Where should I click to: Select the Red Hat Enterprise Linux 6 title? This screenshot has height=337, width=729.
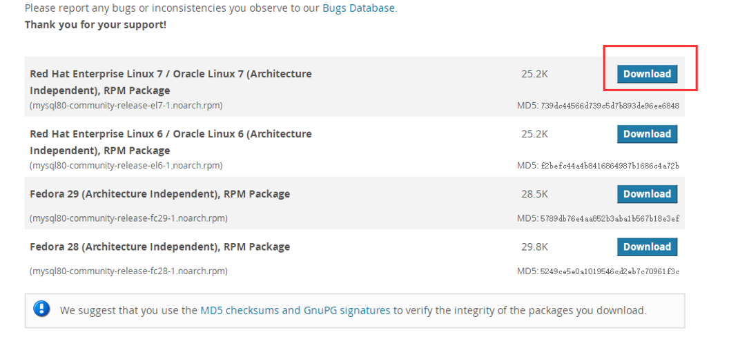tap(171, 142)
